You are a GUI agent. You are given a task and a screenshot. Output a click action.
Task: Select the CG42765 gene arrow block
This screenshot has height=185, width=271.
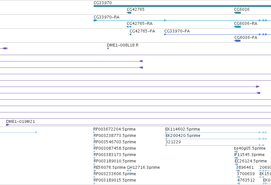click(129, 13)
